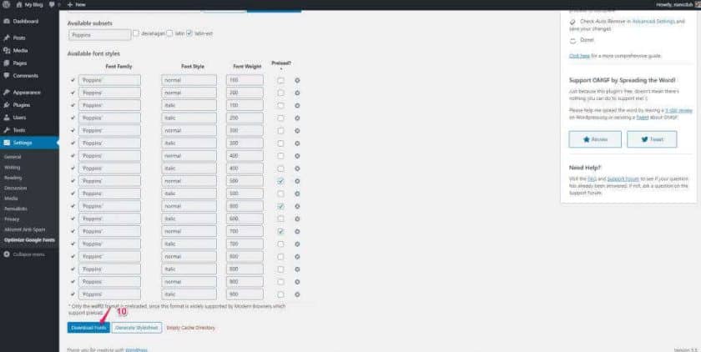701x352 pixels.
Task: Tick the latin subset checkbox
Action: pyautogui.click(x=169, y=33)
